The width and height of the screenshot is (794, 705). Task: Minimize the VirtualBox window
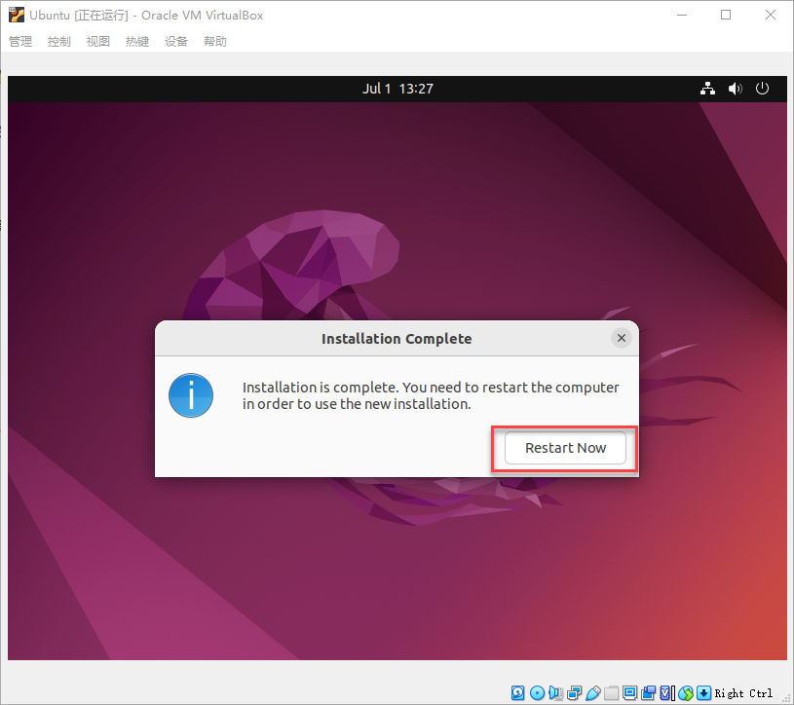pyautogui.click(x=682, y=15)
